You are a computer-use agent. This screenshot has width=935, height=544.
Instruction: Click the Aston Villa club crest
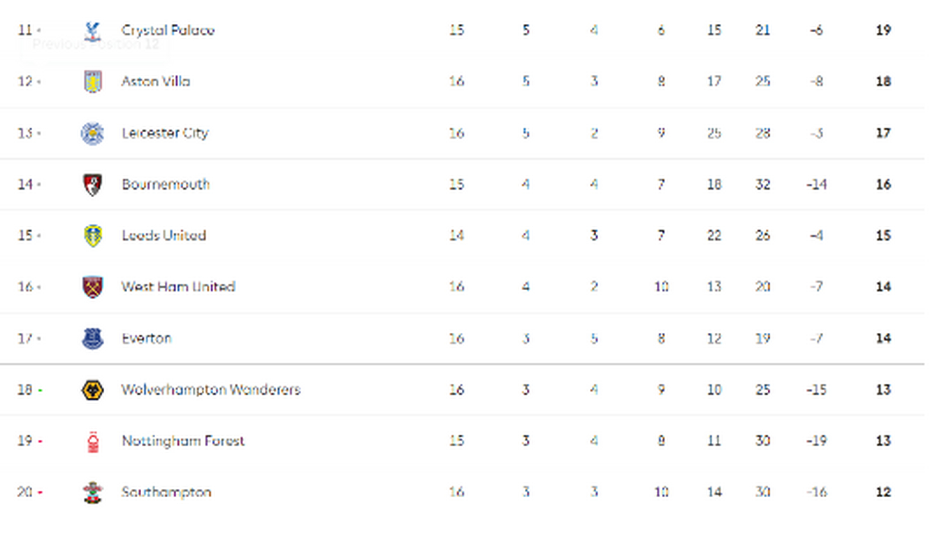pyautogui.click(x=92, y=82)
